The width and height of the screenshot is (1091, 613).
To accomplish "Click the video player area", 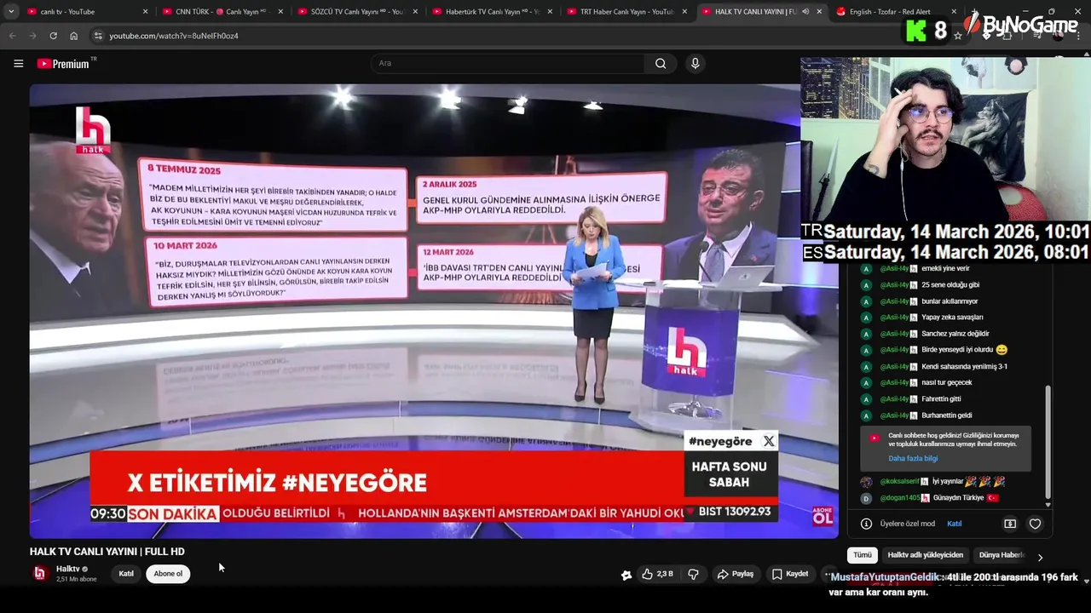I will pos(434,311).
